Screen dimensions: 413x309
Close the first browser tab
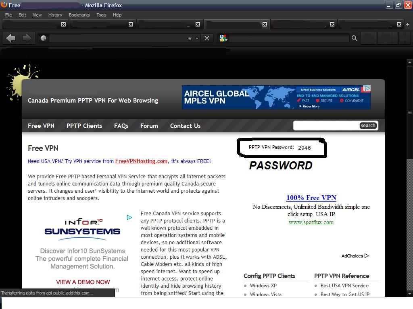[63, 25]
